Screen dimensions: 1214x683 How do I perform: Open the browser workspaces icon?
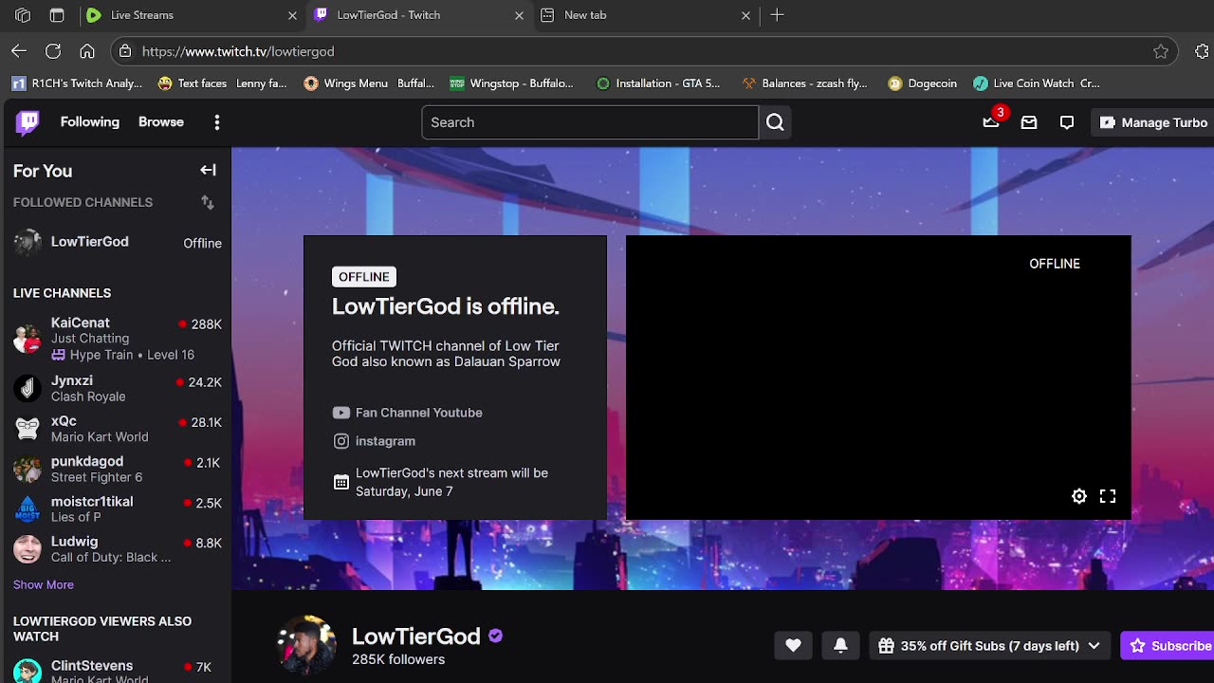pos(23,15)
